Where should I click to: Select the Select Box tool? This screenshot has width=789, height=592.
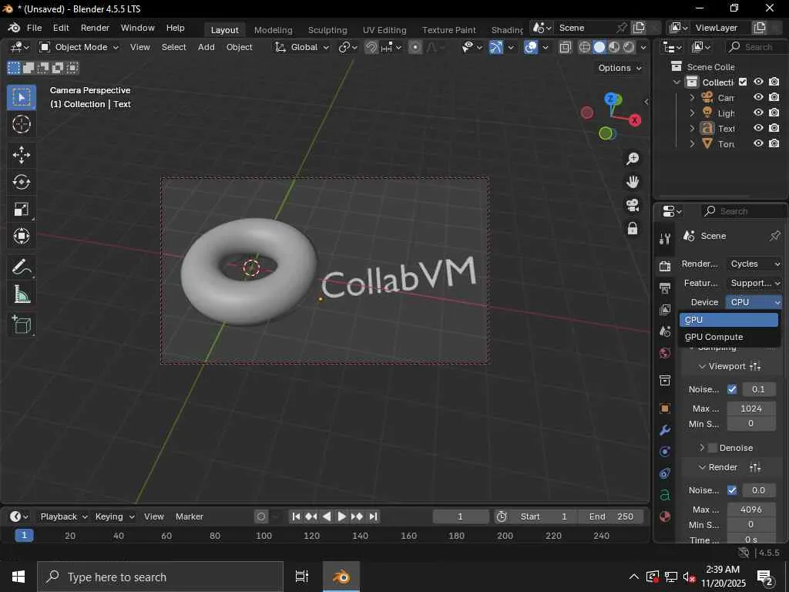pyautogui.click(x=21, y=97)
